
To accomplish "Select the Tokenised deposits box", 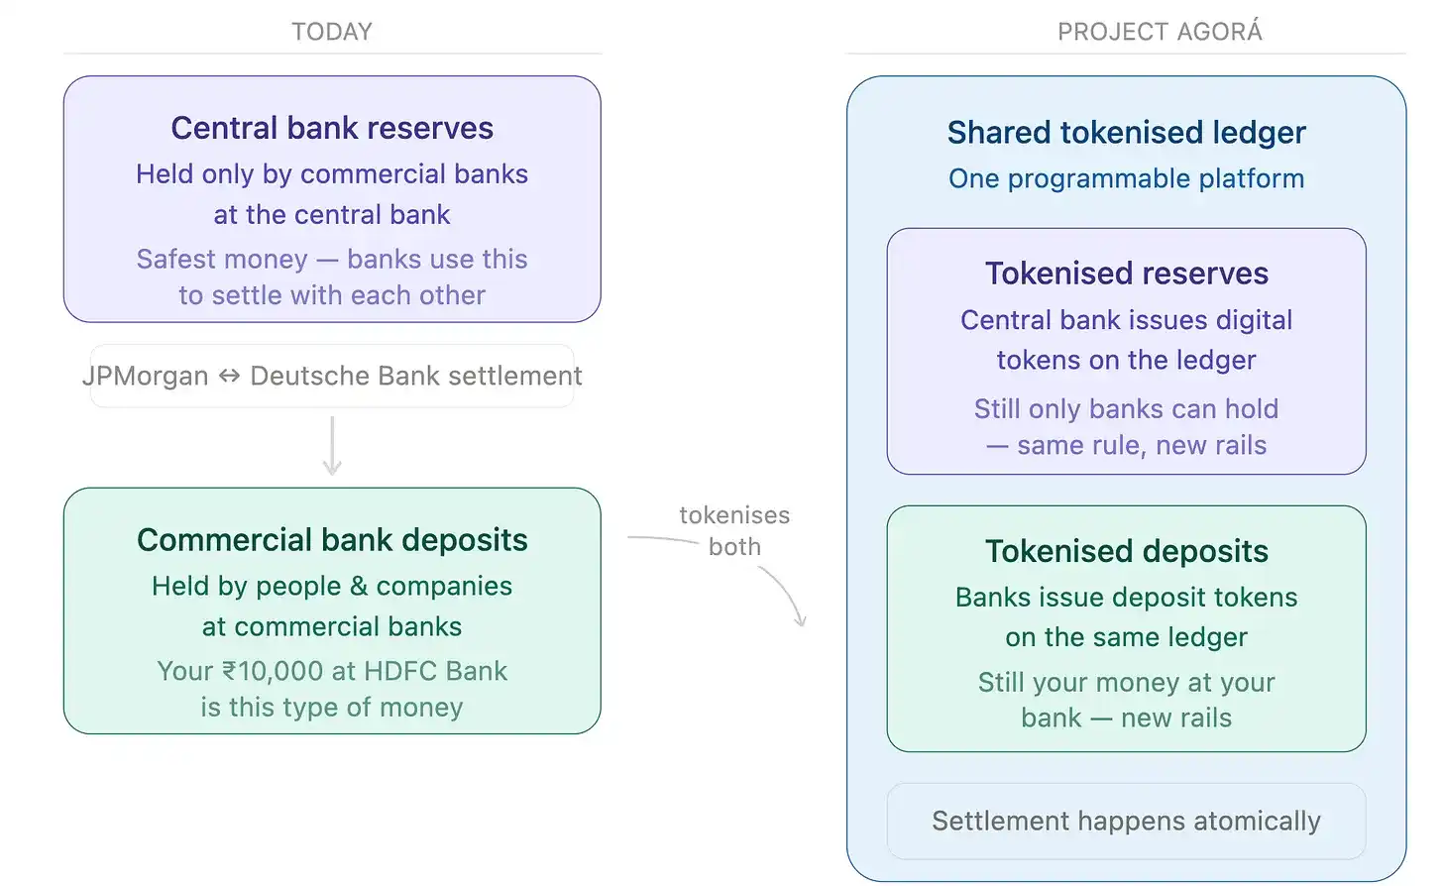I will [x=1127, y=628].
